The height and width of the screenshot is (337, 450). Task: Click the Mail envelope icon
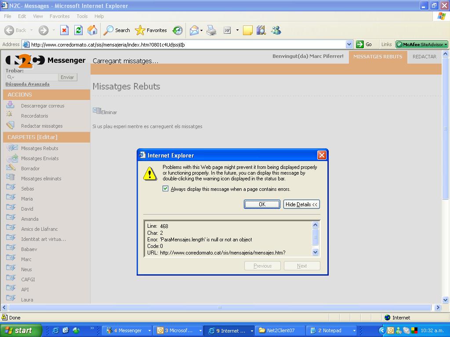click(194, 30)
